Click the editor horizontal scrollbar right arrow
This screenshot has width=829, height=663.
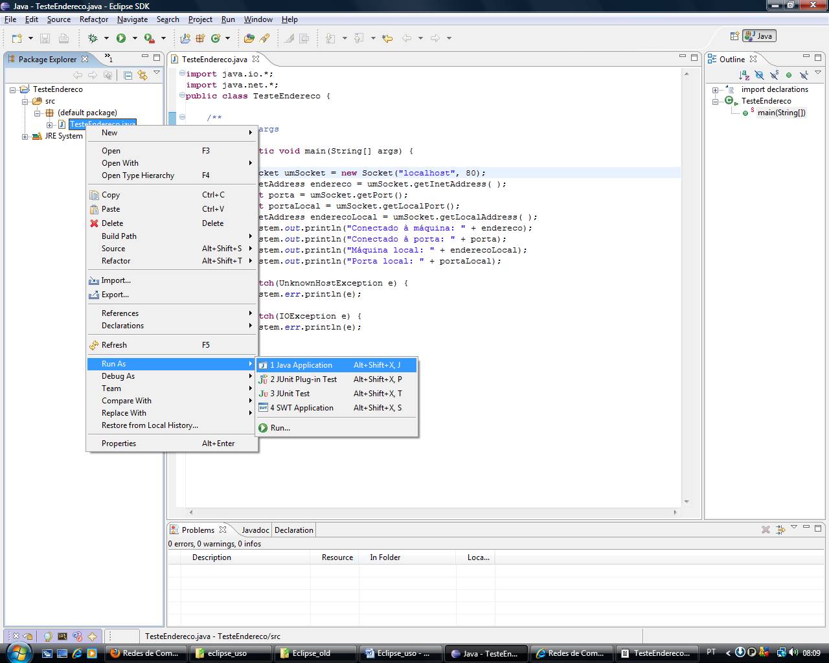[676, 512]
